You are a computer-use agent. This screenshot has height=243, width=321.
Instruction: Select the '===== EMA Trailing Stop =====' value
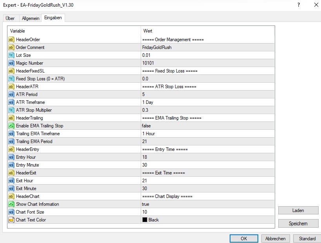[172, 118]
